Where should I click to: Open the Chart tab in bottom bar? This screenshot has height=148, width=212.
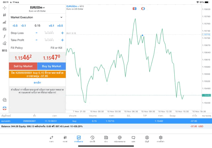pyautogui.click(x=65, y=139)
